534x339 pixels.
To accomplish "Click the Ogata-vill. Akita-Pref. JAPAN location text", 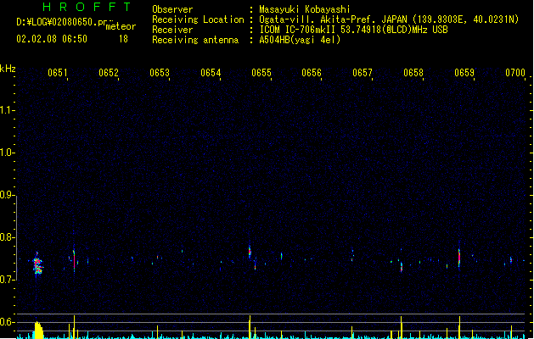I will (389, 19).
